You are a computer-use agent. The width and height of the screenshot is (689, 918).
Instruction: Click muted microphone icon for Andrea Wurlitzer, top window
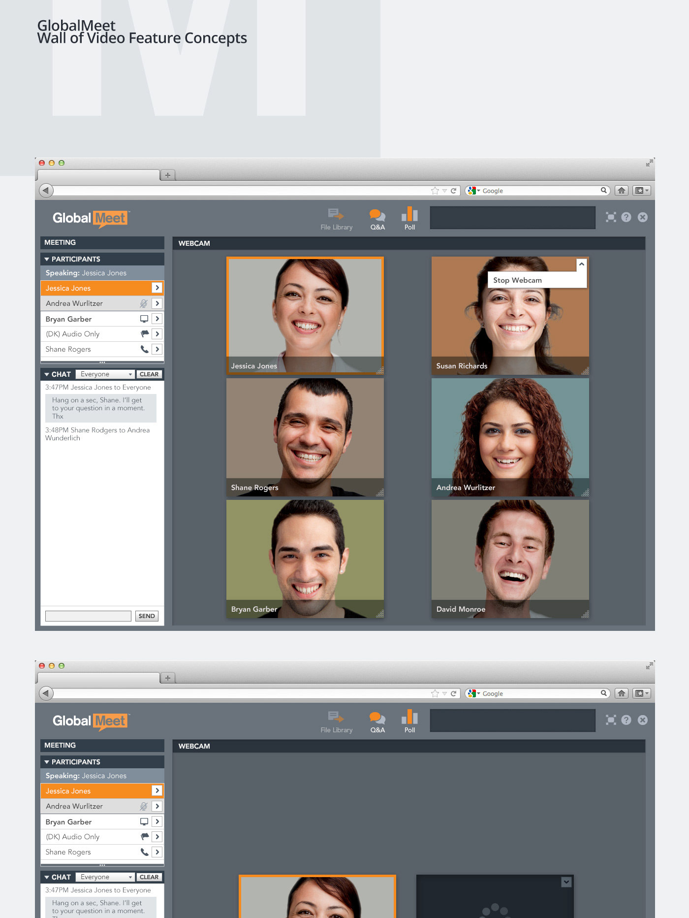pos(144,303)
